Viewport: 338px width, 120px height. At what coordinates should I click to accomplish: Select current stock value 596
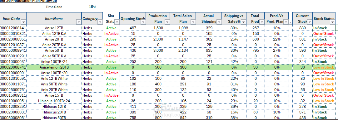[x=302, y=50]
